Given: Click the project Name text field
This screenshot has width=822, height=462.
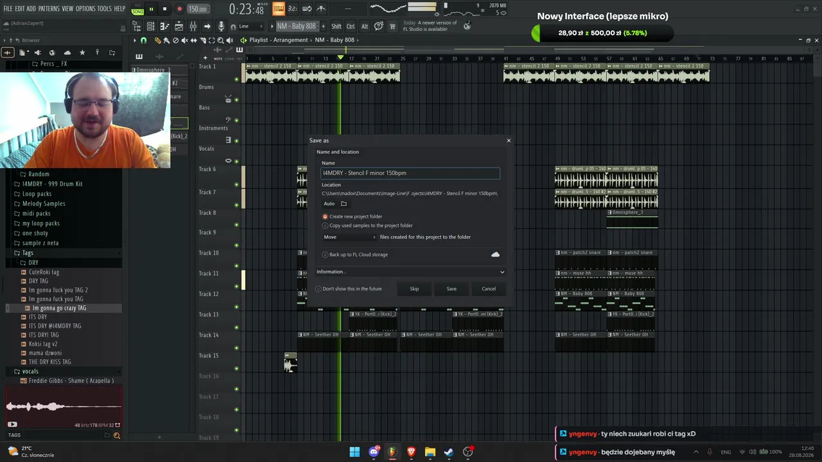Looking at the screenshot, I should (x=410, y=173).
